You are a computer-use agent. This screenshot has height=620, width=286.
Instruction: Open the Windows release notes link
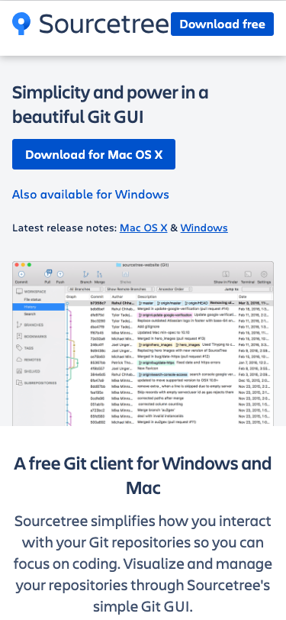pos(204,228)
